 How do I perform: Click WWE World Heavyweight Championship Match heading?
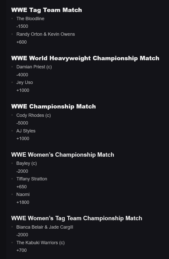click(x=85, y=58)
